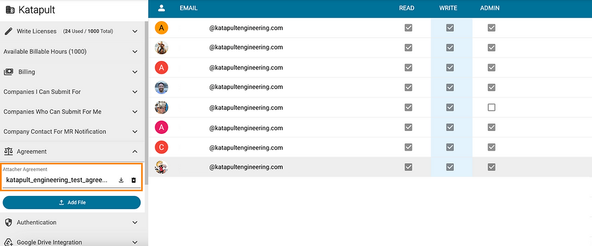Select the red C user avatar
Image resolution: width=592 pixels, height=246 pixels.
pos(162,147)
